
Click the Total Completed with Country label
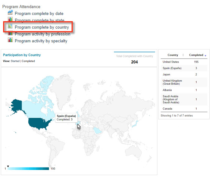pos(134,56)
